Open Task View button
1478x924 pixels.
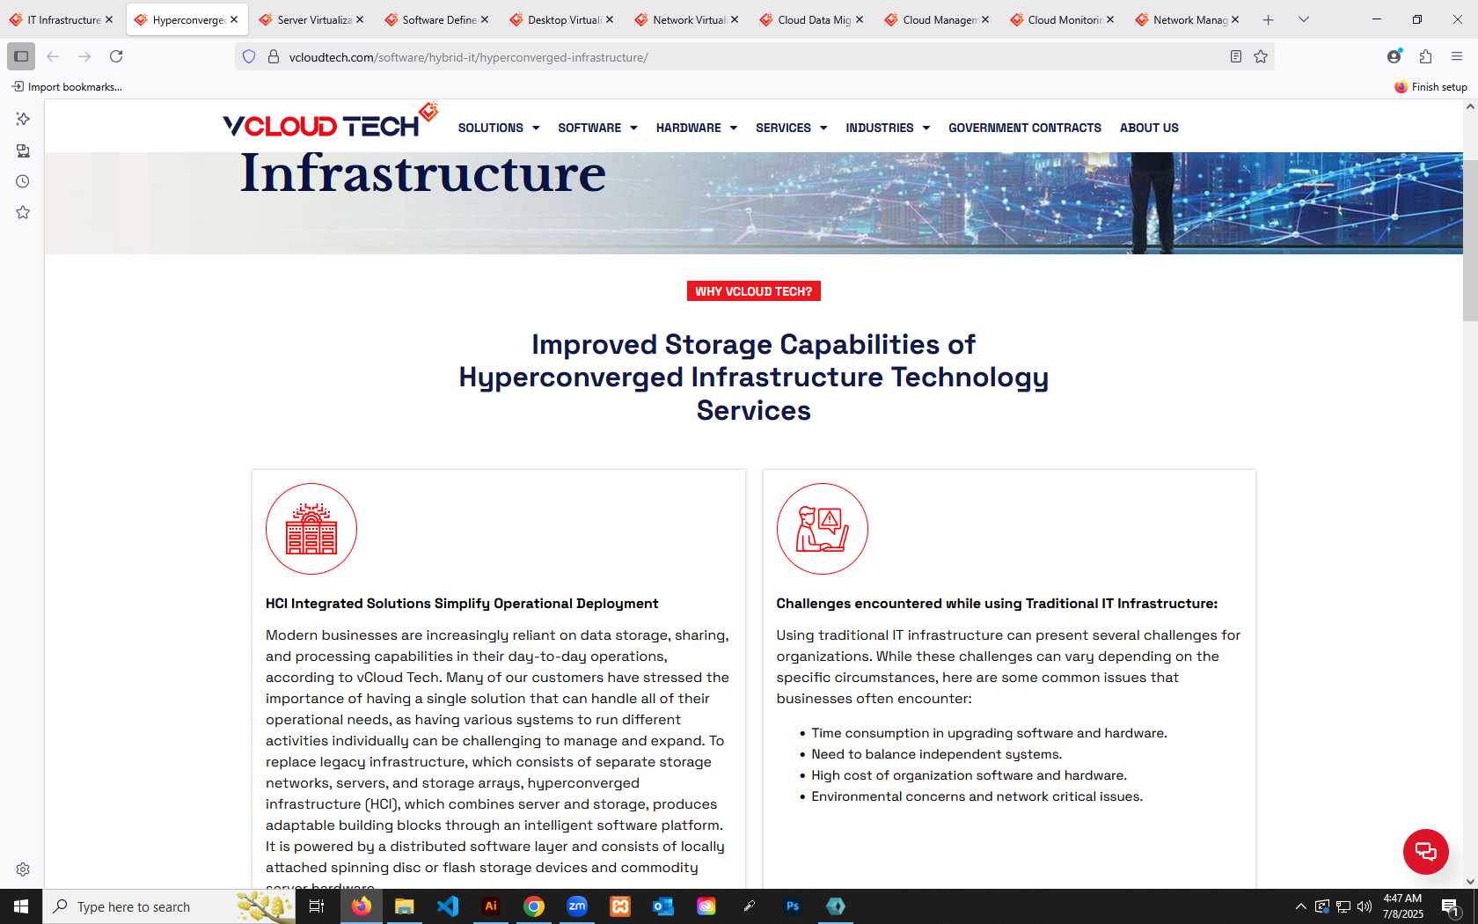coord(318,906)
